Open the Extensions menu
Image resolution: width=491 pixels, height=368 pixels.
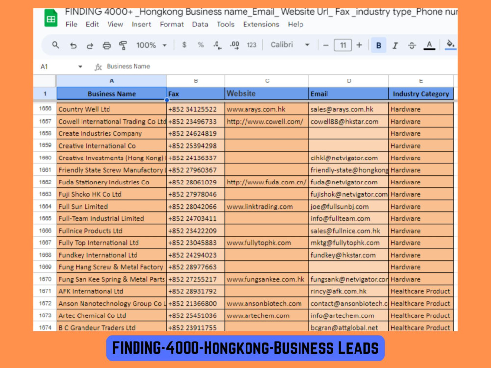(x=261, y=25)
